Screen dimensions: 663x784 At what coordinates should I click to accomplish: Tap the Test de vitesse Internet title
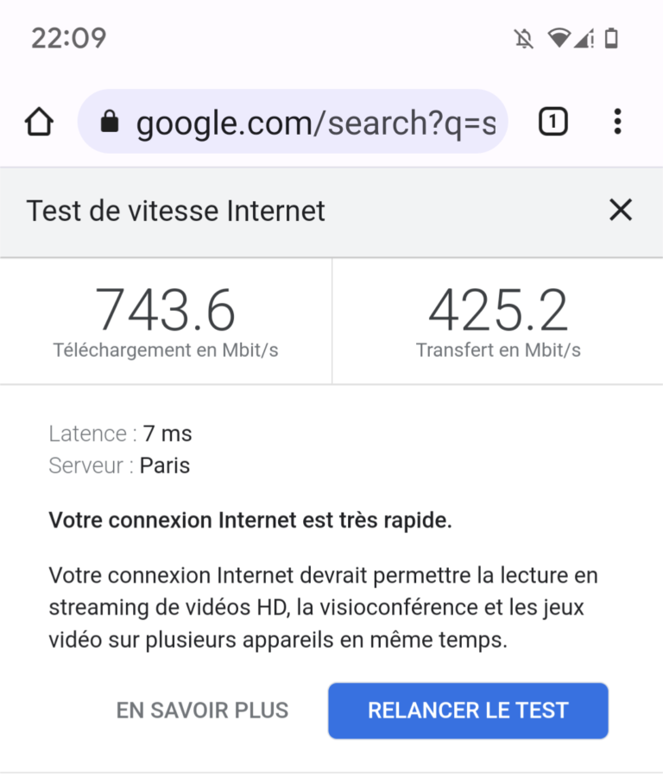tap(176, 211)
